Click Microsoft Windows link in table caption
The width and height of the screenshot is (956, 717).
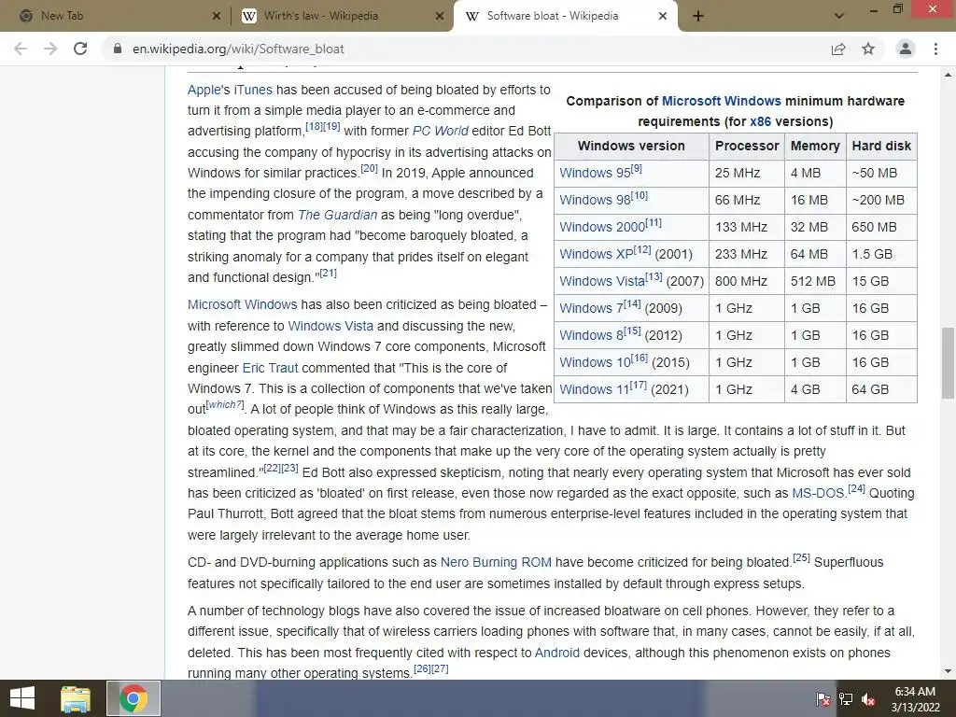pos(722,101)
